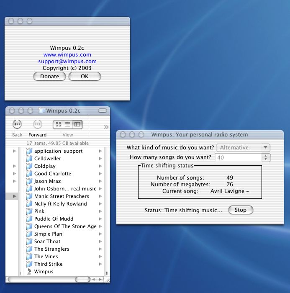Expand Third Strike via its right arrow

100,264
